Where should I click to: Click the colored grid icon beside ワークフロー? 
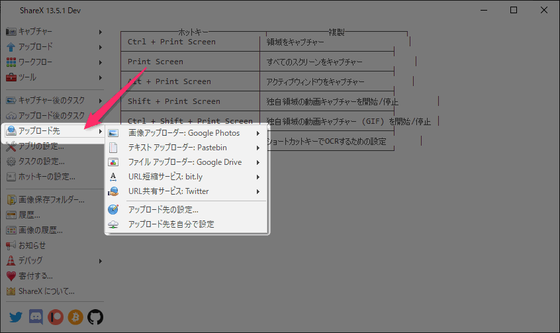click(11, 62)
